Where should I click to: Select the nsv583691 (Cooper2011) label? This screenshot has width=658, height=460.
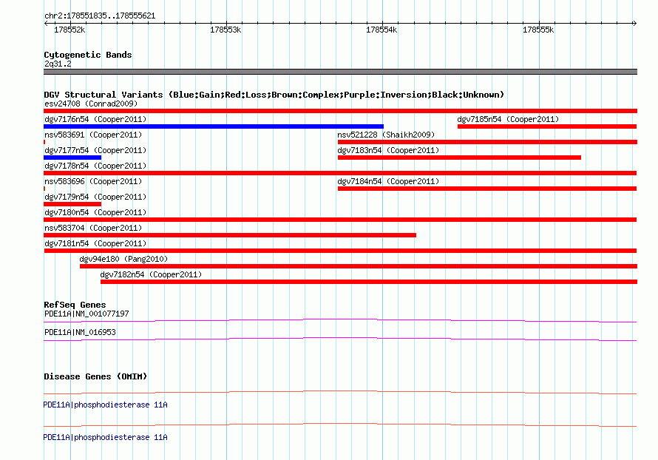[x=93, y=135]
